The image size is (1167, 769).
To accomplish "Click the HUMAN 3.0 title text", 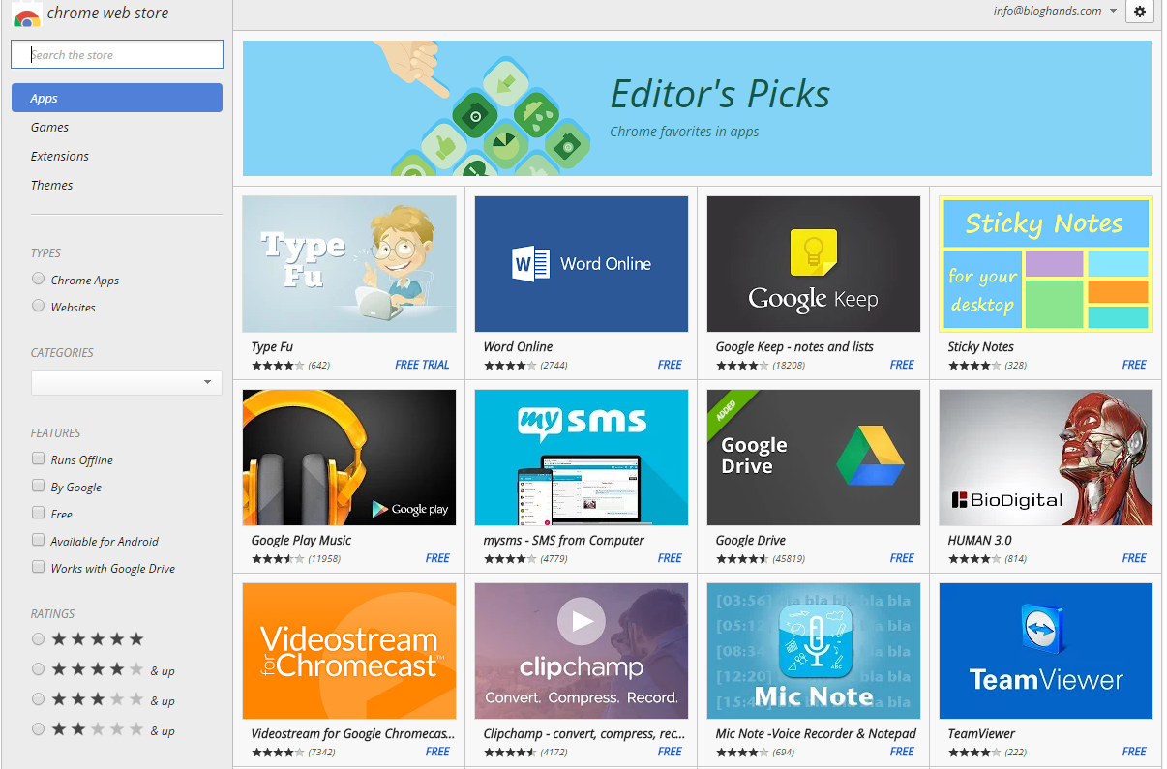I will [979, 540].
